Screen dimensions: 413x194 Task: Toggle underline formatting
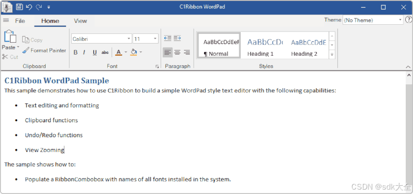95,52
